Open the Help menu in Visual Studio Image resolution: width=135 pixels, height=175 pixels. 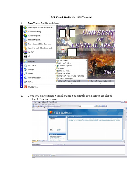pyautogui.click(x=54, y=104)
